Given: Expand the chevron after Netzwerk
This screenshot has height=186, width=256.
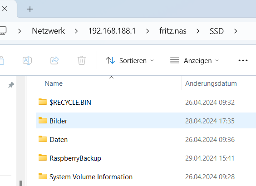Looking at the screenshot, I should pyautogui.click(x=76, y=31).
